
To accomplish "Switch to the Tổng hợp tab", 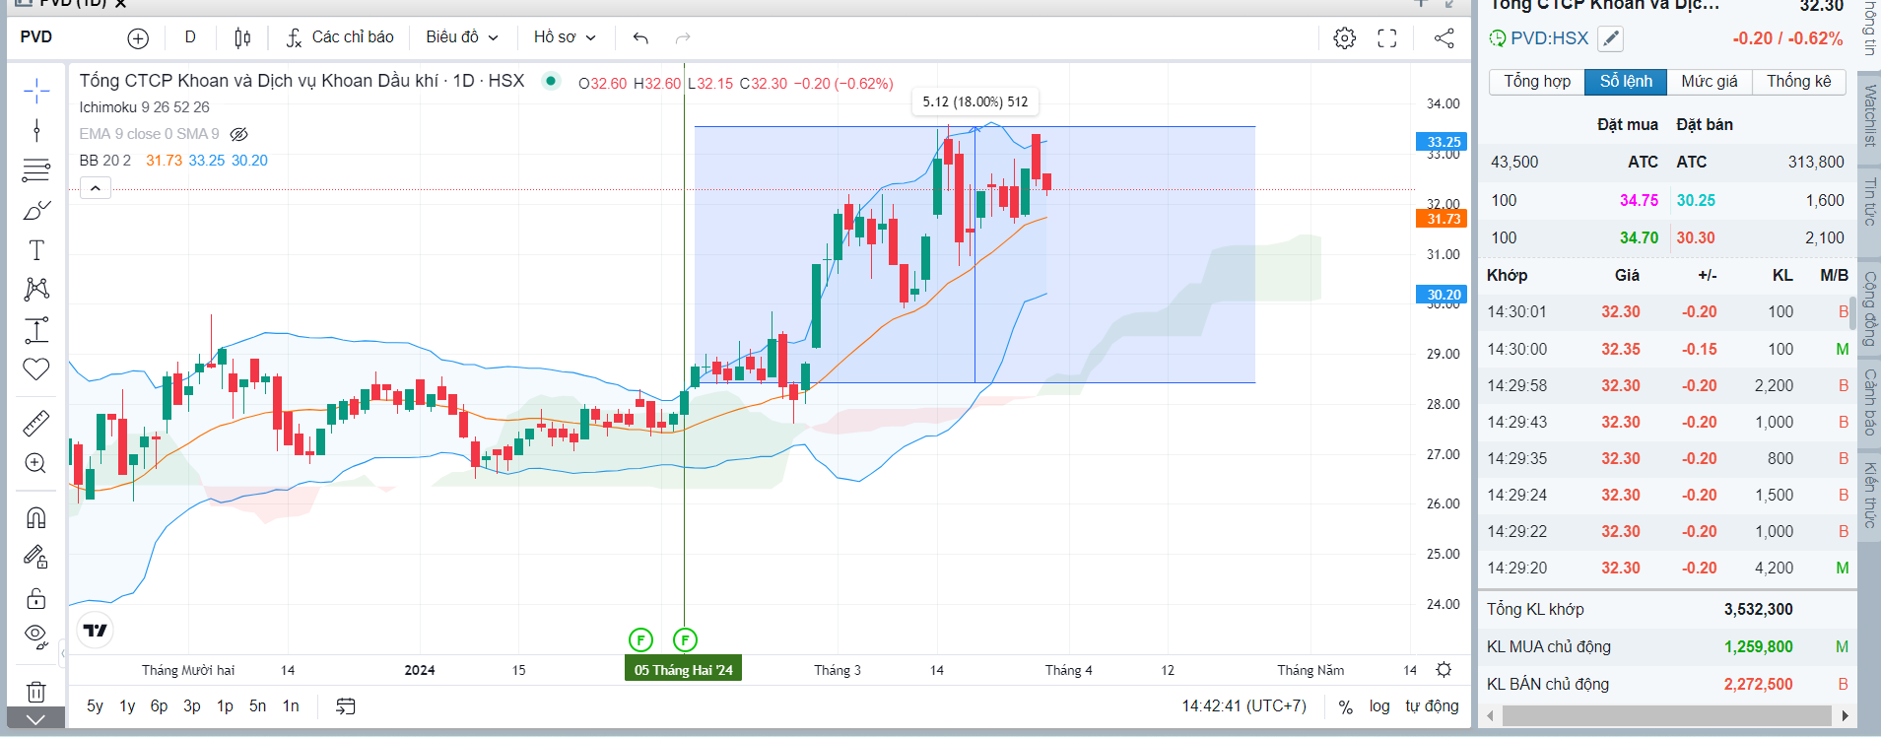I will (1537, 82).
